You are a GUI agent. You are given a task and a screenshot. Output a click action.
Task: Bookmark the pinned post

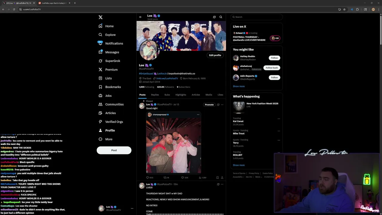[217, 177]
